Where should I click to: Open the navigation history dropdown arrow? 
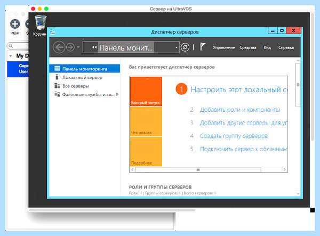[78, 47]
